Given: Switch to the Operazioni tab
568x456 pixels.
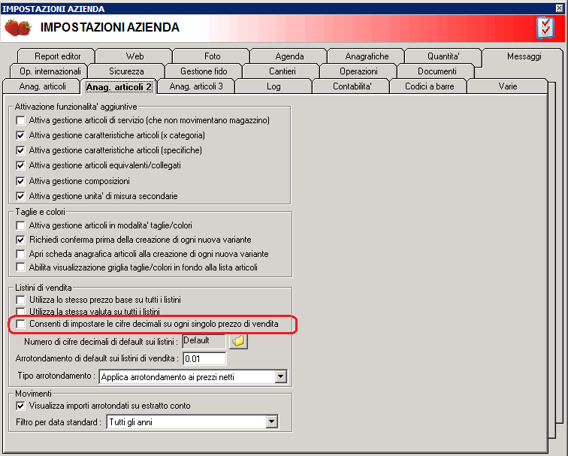Looking at the screenshot, I should pyautogui.click(x=358, y=71).
